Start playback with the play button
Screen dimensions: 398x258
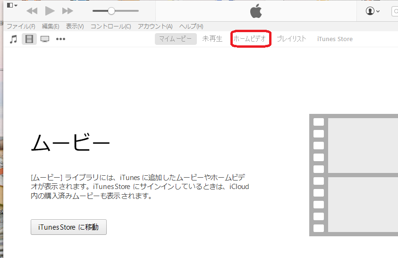(x=50, y=11)
